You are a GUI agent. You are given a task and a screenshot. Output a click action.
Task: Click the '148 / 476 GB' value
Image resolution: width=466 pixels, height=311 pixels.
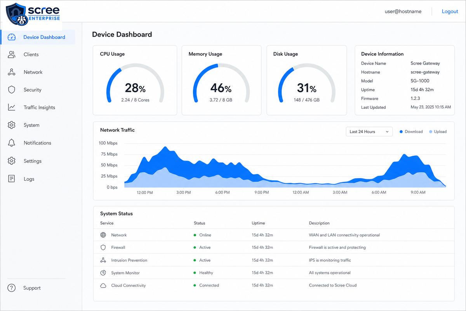306,100
